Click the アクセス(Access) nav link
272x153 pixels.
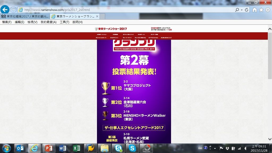pos(153,38)
